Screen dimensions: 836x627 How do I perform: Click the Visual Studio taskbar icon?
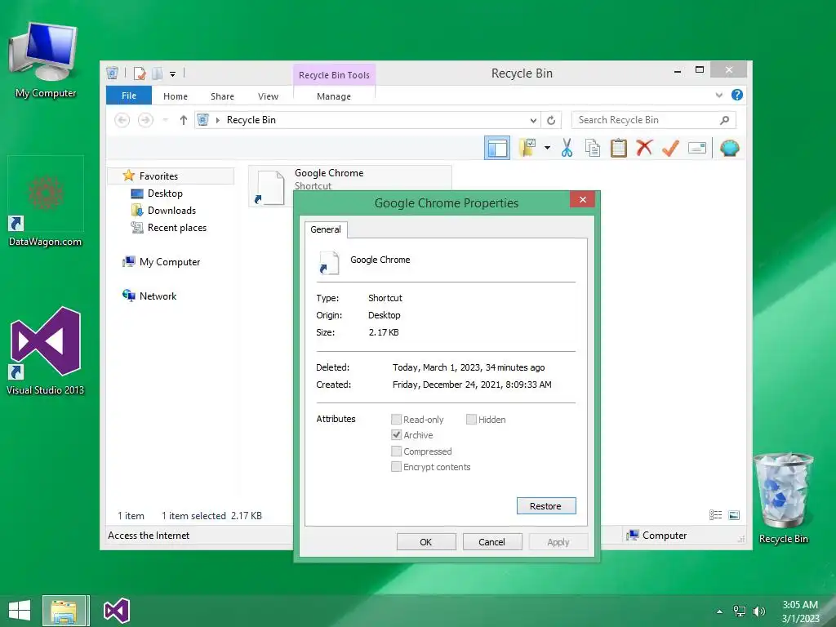point(117,611)
